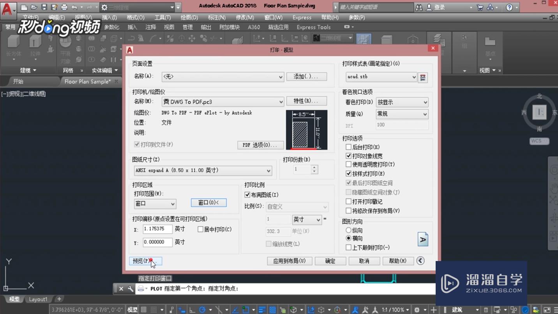This screenshot has height=314, width=558.
Task: Open the 格式(O) menu
Action: (136, 18)
